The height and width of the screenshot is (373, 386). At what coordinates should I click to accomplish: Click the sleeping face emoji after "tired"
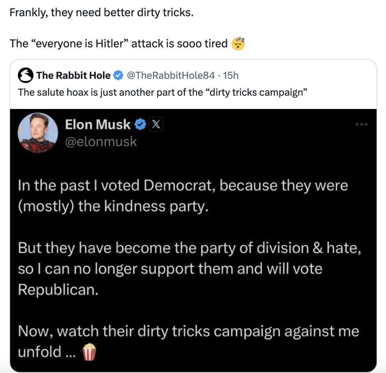[x=238, y=44]
